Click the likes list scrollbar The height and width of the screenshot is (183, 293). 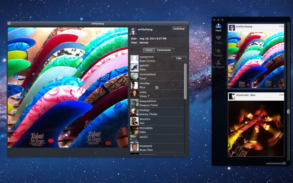pyautogui.click(x=185, y=81)
